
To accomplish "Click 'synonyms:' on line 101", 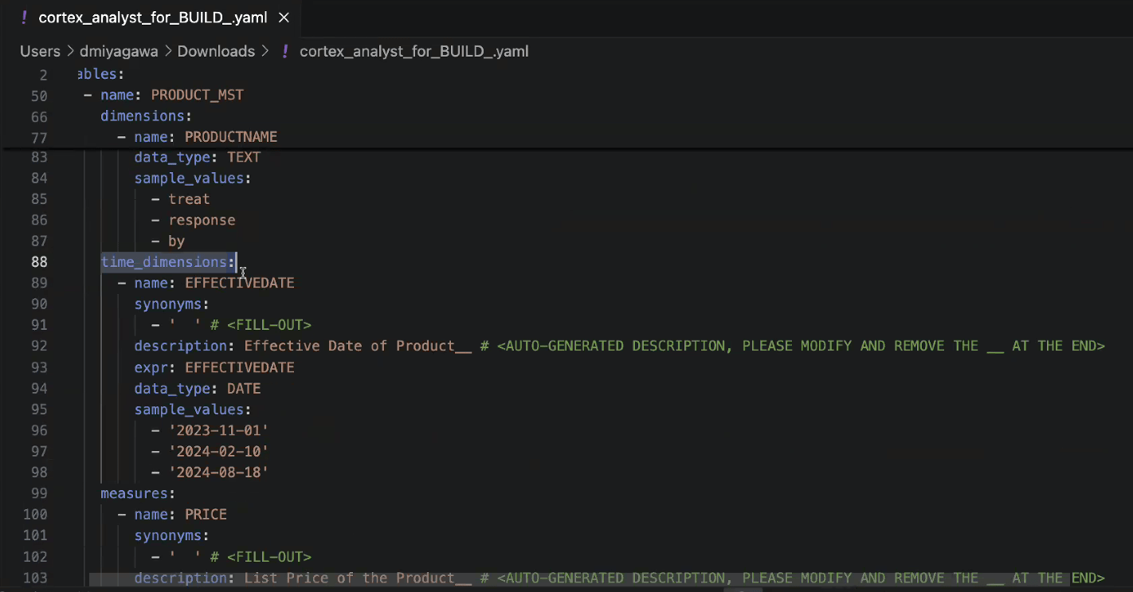I will [171, 535].
